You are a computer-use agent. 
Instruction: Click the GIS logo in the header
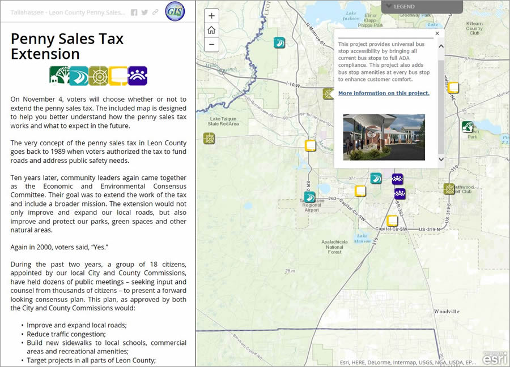pos(175,11)
